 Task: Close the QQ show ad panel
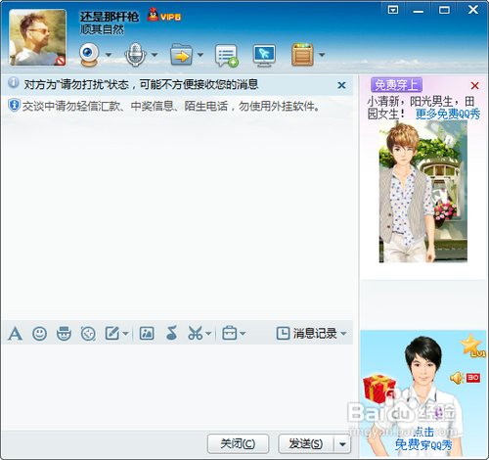coord(474,86)
